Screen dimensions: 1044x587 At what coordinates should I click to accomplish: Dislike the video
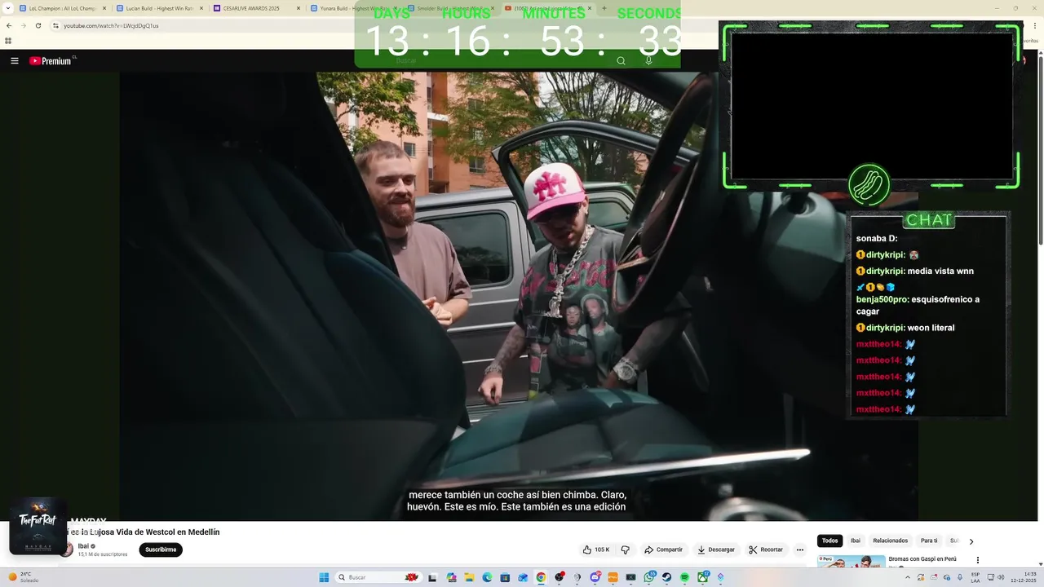click(x=626, y=549)
